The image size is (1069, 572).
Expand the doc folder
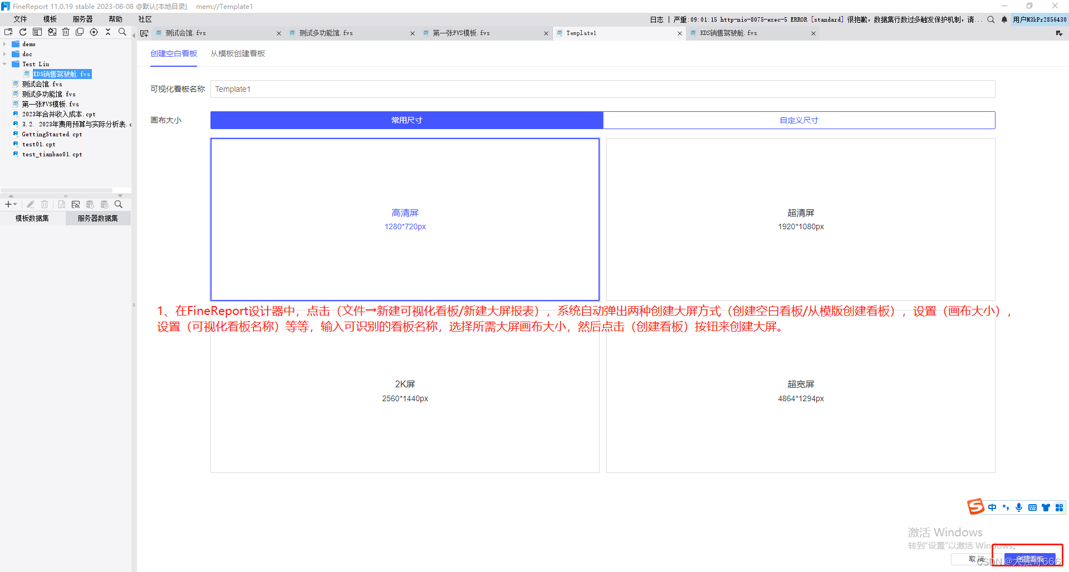point(4,54)
